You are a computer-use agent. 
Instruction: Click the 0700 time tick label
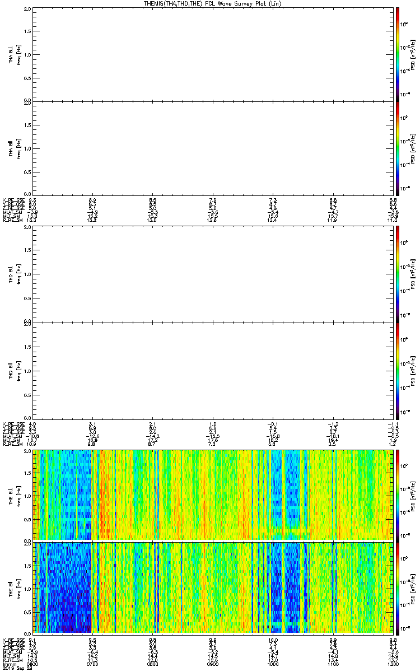[x=93, y=664]
